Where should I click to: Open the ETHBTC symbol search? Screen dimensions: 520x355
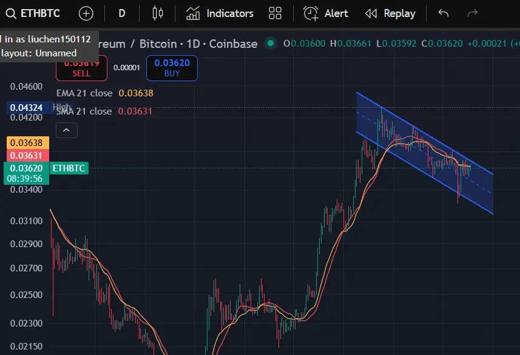pos(33,13)
